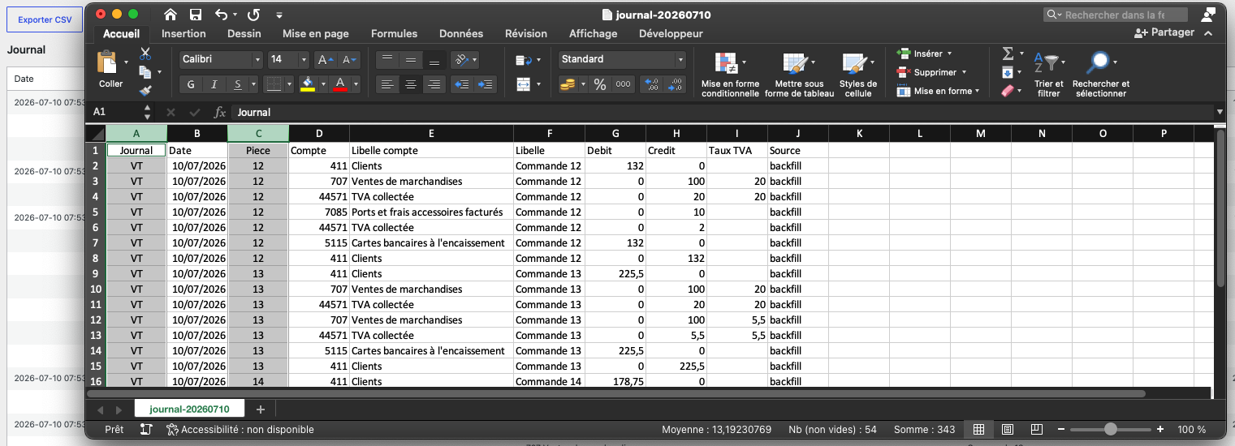This screenshot has height=446, width=1235.
Task: Open the Dessin ribbon tab
Action: pyautogui.click(x=244, y=33)
